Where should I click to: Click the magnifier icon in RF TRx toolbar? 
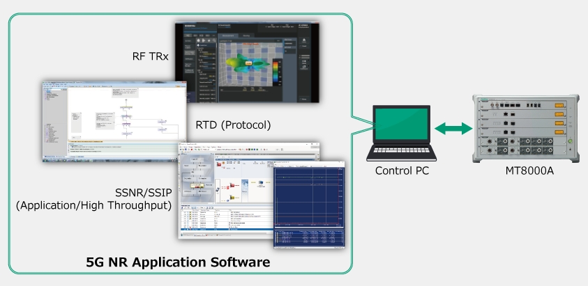tap(214, 40)
